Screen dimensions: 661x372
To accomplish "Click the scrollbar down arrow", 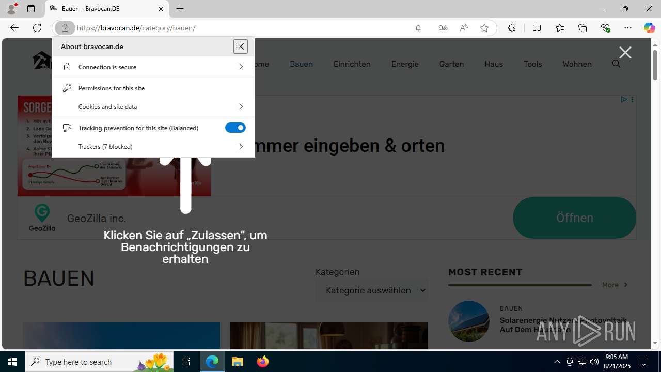I will [655, 343].
